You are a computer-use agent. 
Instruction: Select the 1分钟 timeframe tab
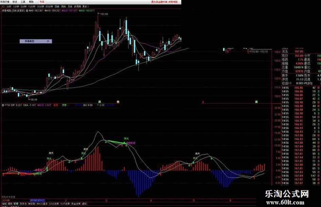(16, 6)
